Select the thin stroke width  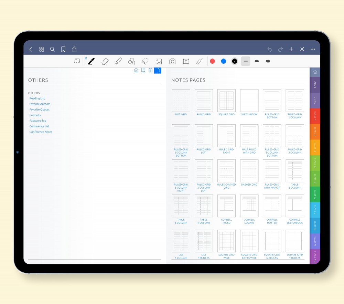tap(246, 61)
